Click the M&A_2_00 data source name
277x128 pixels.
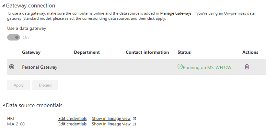[16, 124]
